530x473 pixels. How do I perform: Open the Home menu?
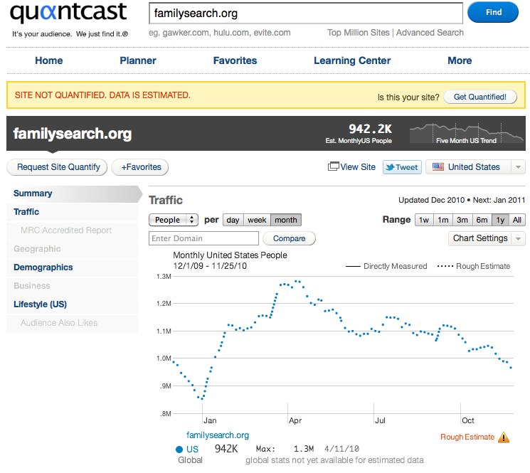pyautogui.click(x=49, y=60)
